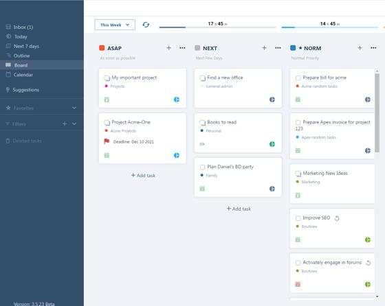385x306 pixels.
Task: Click the recurring icon beside Improve SEO
Action: 337,218
